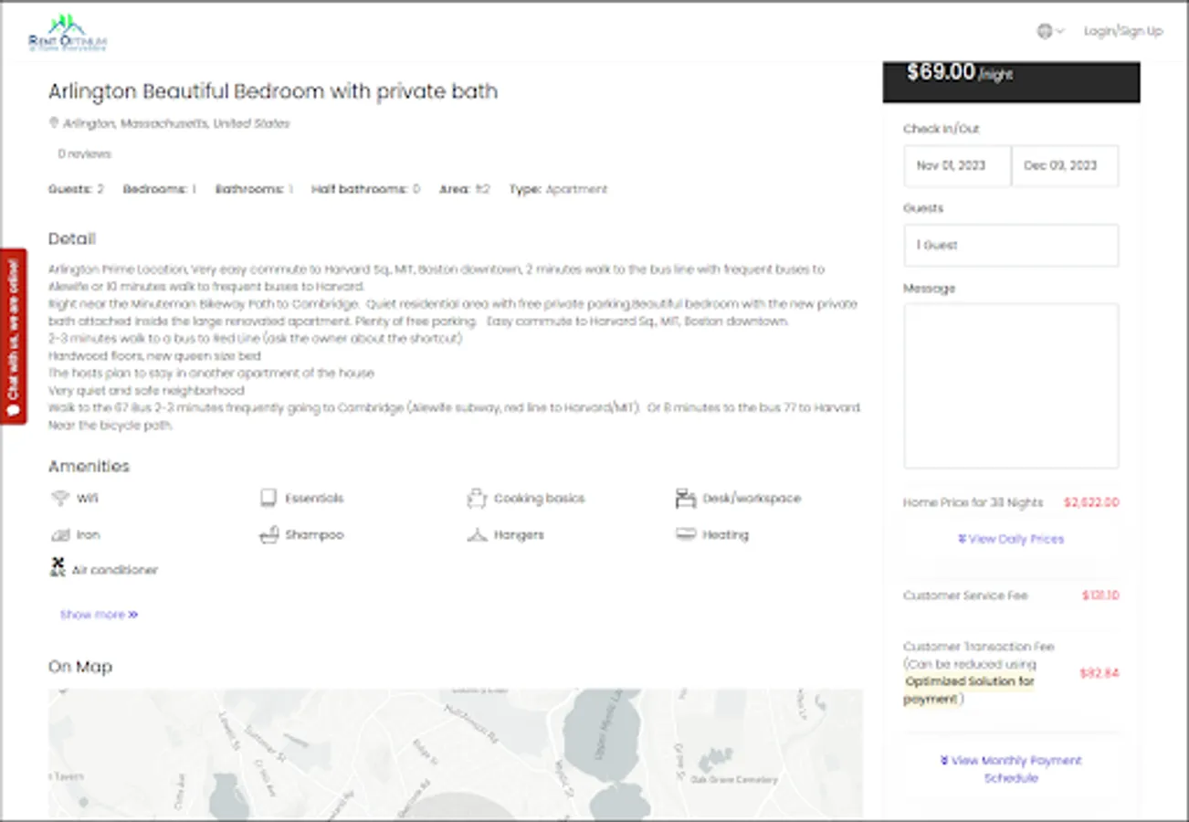Click the Cooking basics icon
This screenshot has width=1189, height=822.
tap(476, 499)
